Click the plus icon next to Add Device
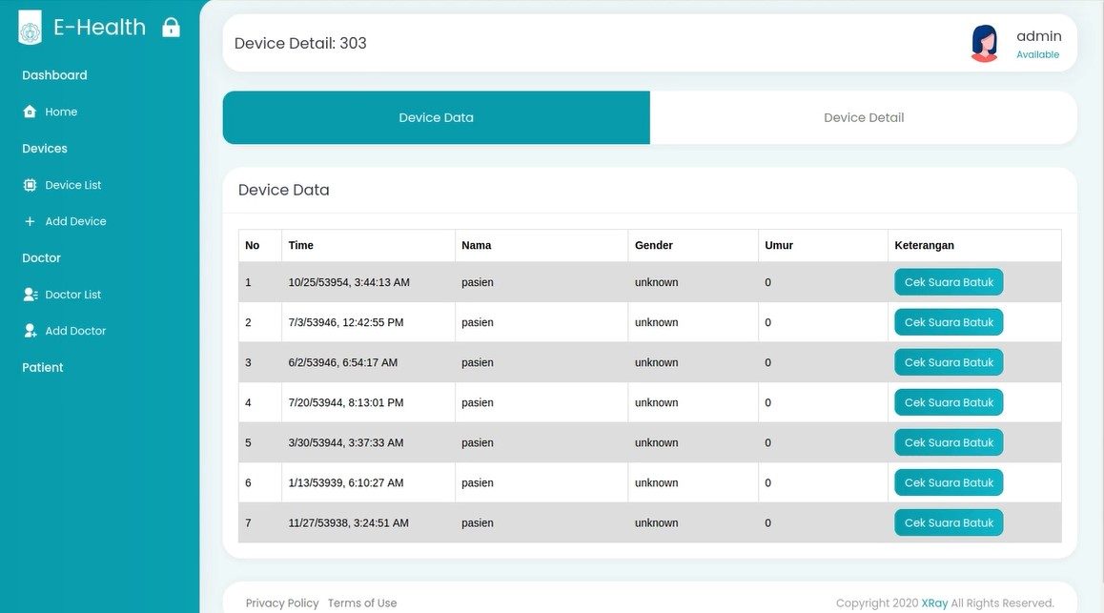 tap(30, 220)
